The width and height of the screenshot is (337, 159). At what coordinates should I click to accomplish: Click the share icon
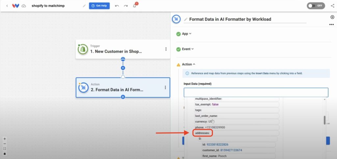pos(332,6)
